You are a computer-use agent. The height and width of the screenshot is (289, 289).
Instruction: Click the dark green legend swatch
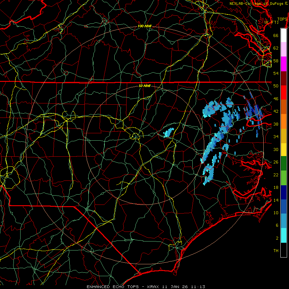coord(284,163)
